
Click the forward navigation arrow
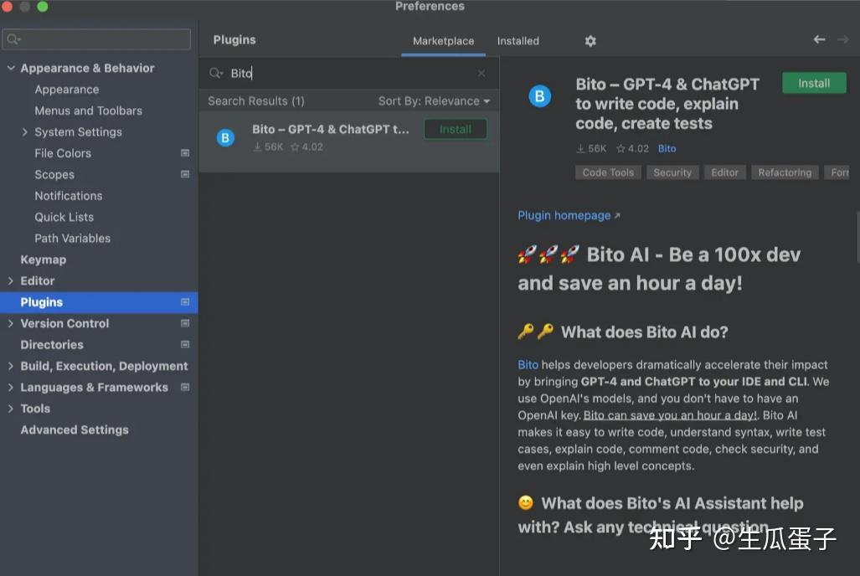click(843, 39)
